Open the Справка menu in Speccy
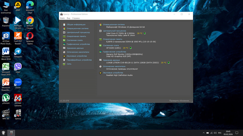Image resolution: width=243 pixels, height=136 pixels. (76, 18)
